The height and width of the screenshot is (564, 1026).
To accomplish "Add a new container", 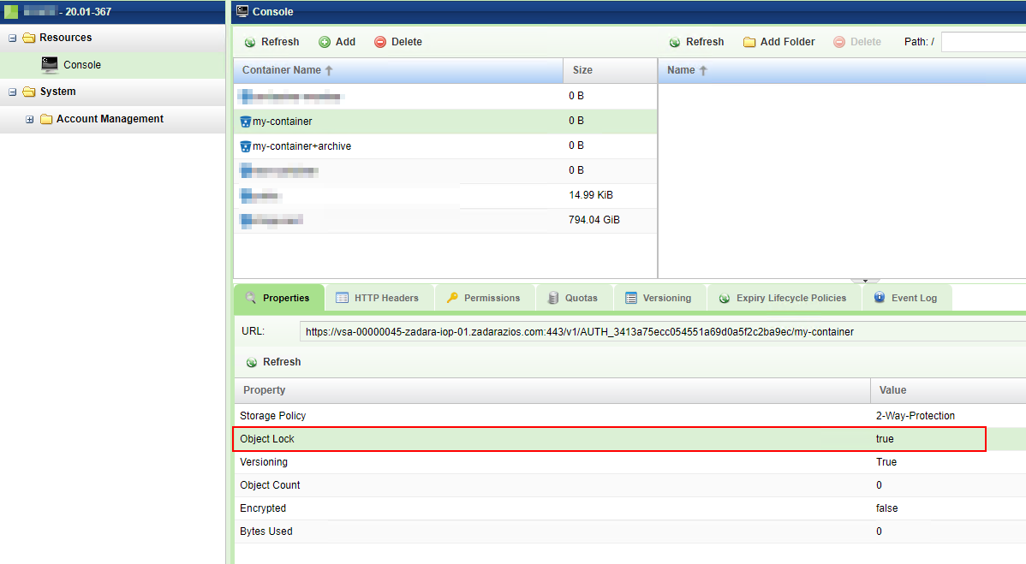I will pyautogui.click(x=337, y=42).
